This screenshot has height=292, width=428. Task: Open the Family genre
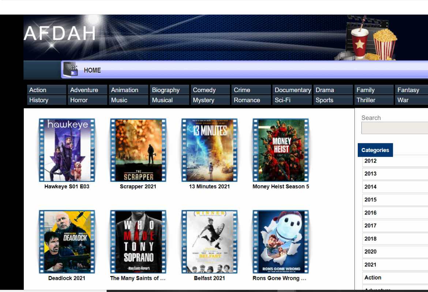(374, 90)
